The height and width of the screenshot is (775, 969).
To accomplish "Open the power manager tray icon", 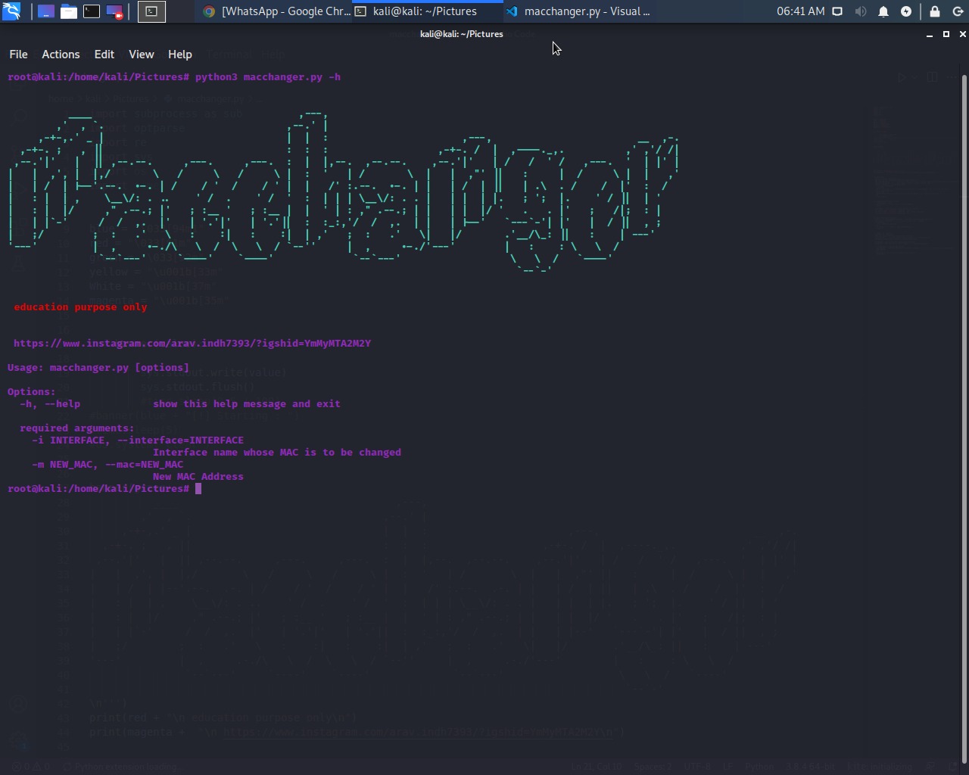I will [905, 11].
